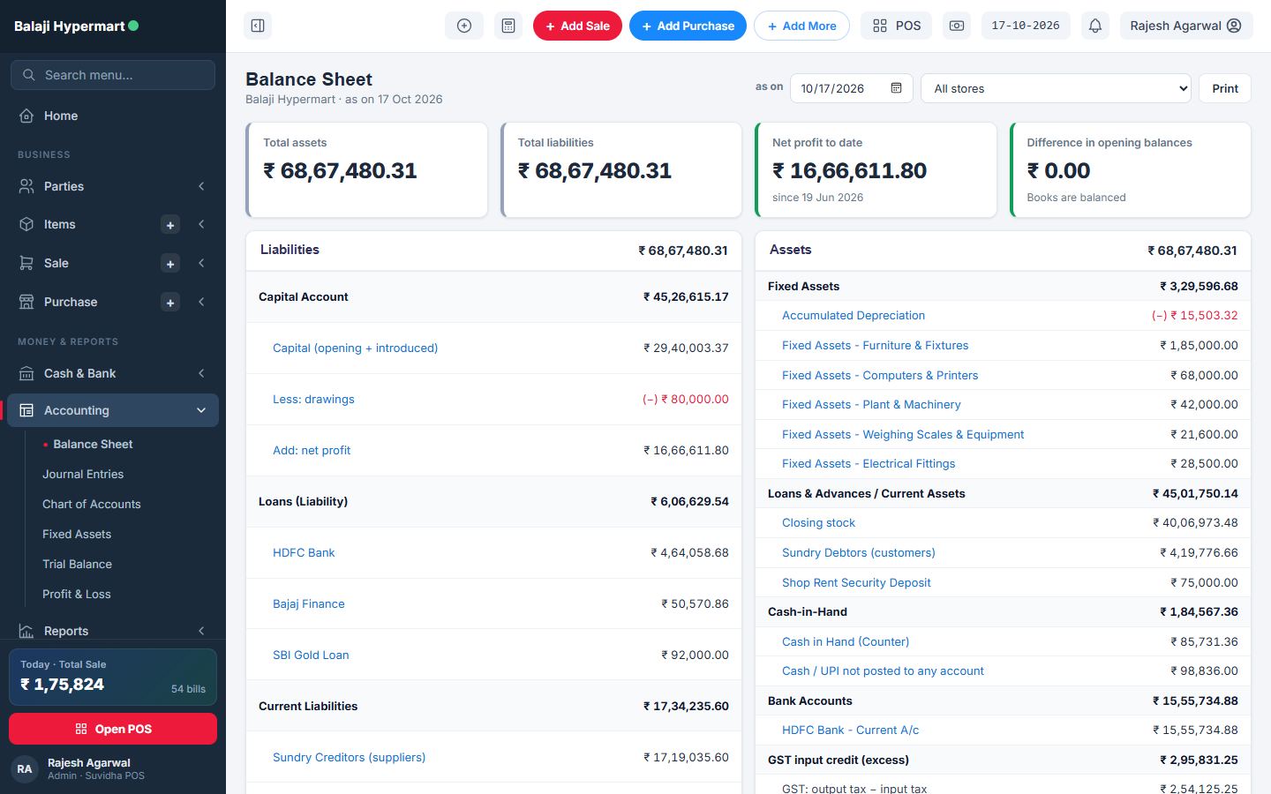Click the circled plus quick-add icon
This screenshot has height=794, width=1271.
(x=464, y=26)
